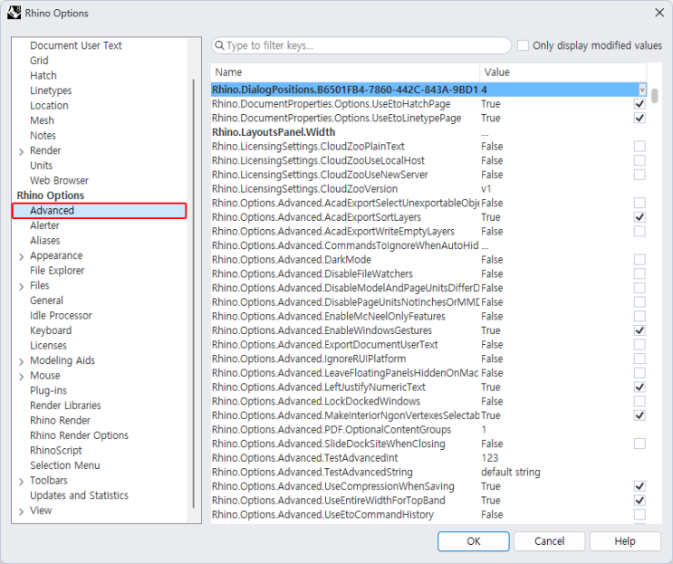The image size is (673, 564).
Task: Expand the Mouse tree node
Action: [21, 377]
